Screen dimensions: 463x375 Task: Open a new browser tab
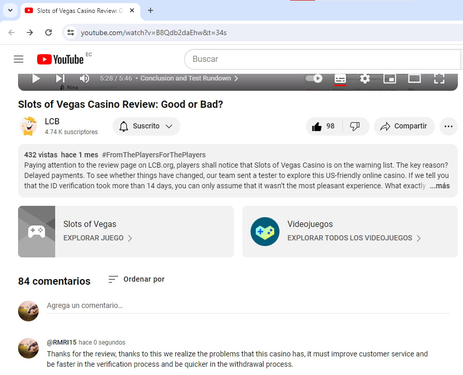(151, 10)
